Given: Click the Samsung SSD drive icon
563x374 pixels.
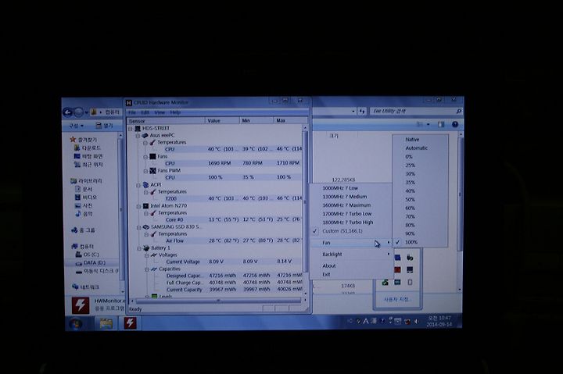Looking at the screenshot, I should 146,227.
